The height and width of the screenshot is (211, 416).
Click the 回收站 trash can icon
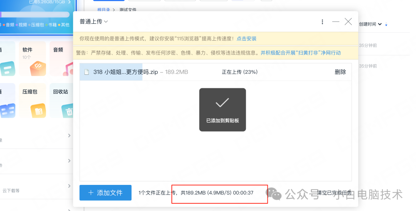67,111
